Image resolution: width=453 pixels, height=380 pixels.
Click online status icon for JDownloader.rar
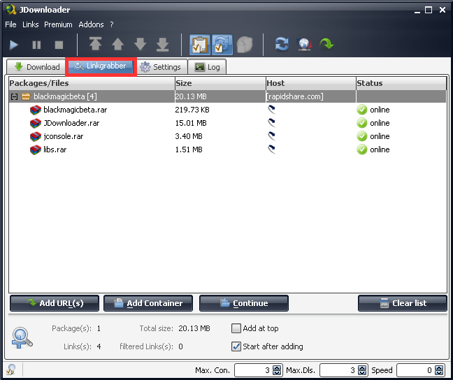(x=362, y=123)
